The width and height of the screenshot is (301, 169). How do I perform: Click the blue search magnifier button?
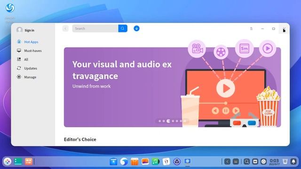click(123, 29)
